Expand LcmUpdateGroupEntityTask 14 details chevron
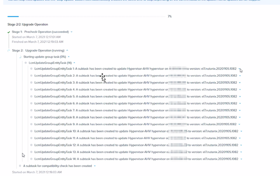 pos(241,159)
